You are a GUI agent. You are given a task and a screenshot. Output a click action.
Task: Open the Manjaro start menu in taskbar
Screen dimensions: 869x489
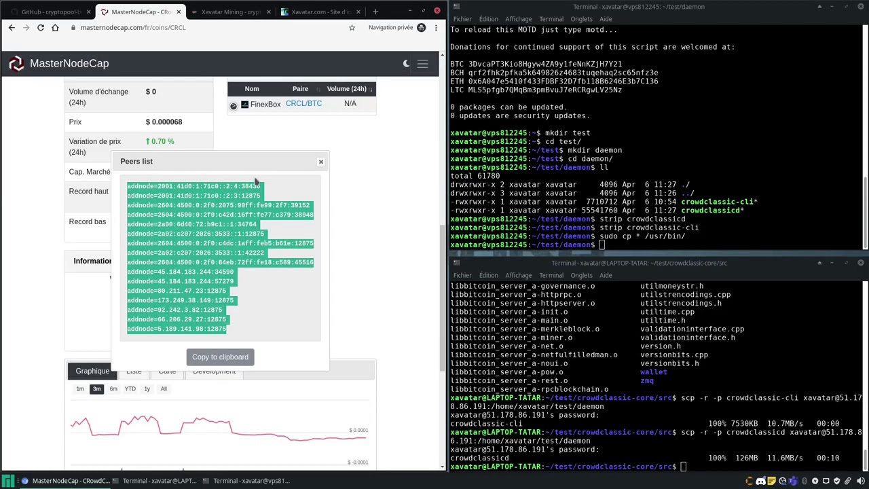(8, 481)
